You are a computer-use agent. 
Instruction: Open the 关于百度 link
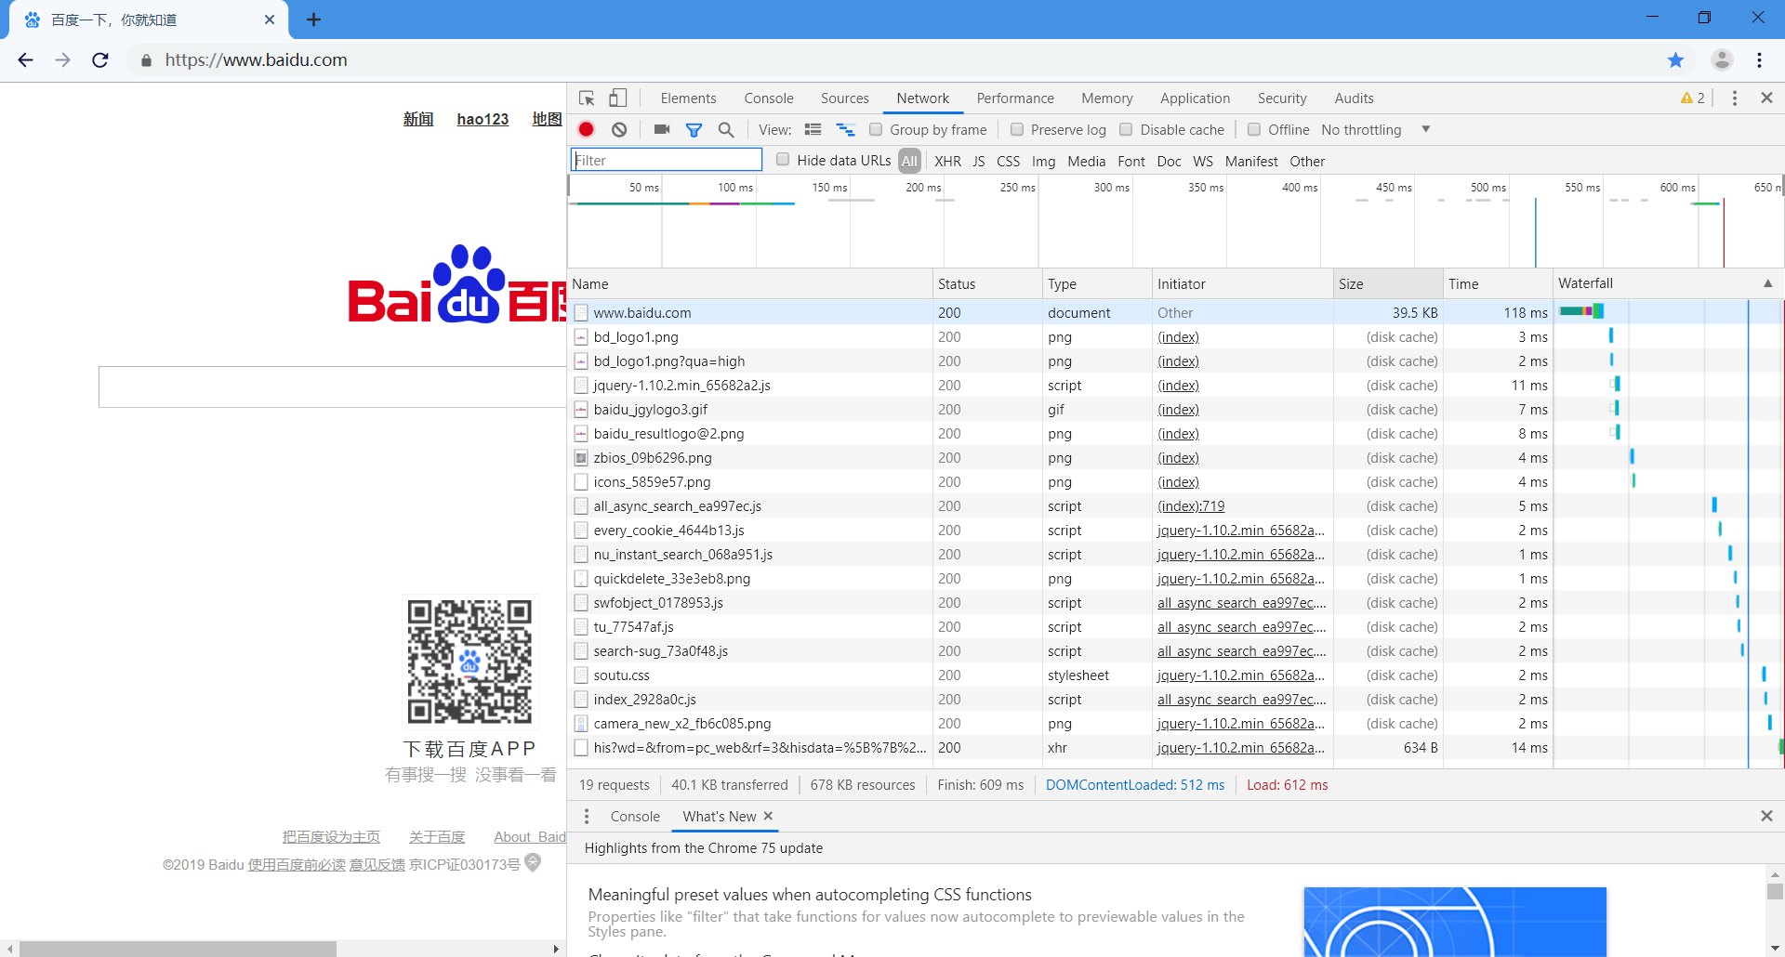coord(437,837)
